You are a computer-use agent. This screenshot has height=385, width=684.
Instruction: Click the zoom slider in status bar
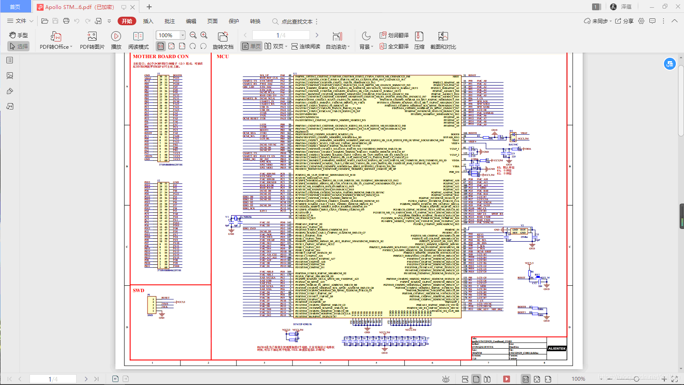click(x=637, y=379)
